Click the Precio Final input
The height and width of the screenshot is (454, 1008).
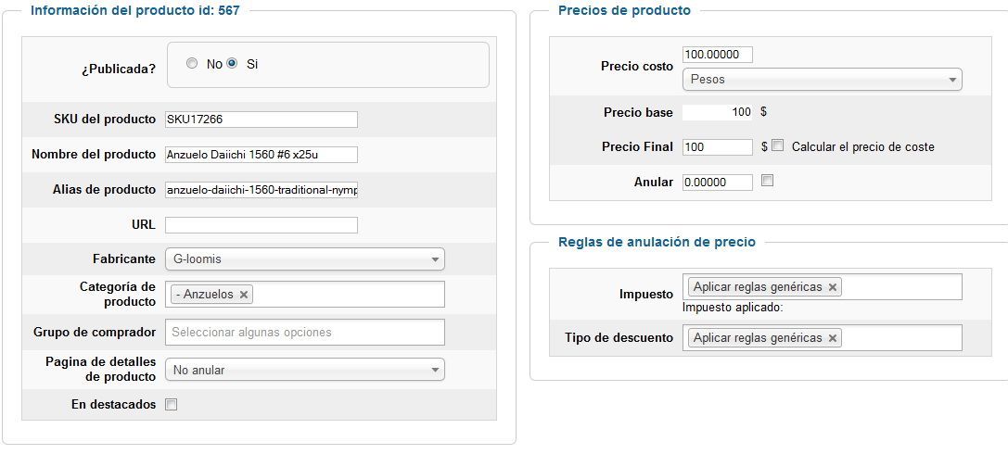pyautogui.click(x=718, y=147)
